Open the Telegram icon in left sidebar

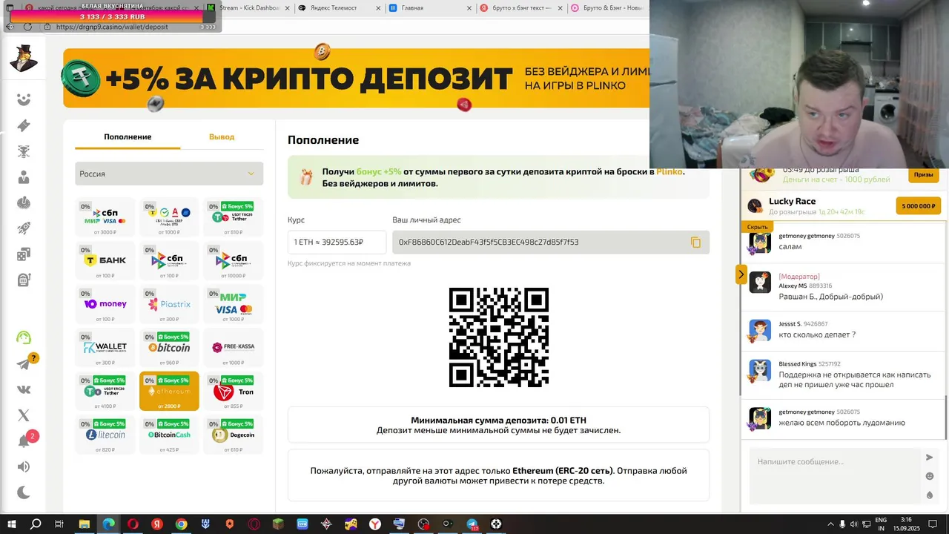click(x=24, y=364)
